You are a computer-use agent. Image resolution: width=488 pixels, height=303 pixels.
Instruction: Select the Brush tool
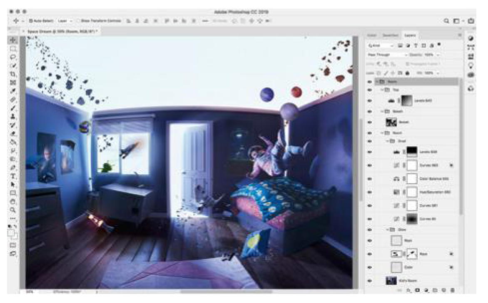click(x=13, y=108)
